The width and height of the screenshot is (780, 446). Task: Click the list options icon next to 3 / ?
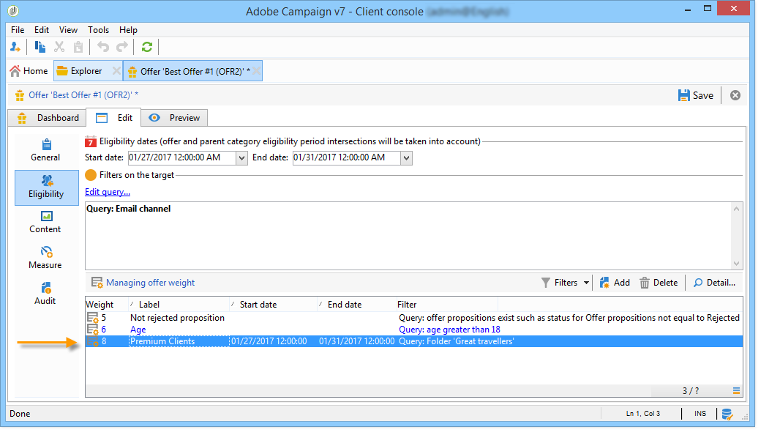736,391
